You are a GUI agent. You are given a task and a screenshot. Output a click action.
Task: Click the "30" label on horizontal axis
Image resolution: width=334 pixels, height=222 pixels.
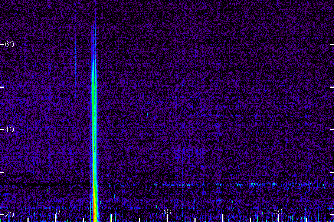[x=167, y=211]
